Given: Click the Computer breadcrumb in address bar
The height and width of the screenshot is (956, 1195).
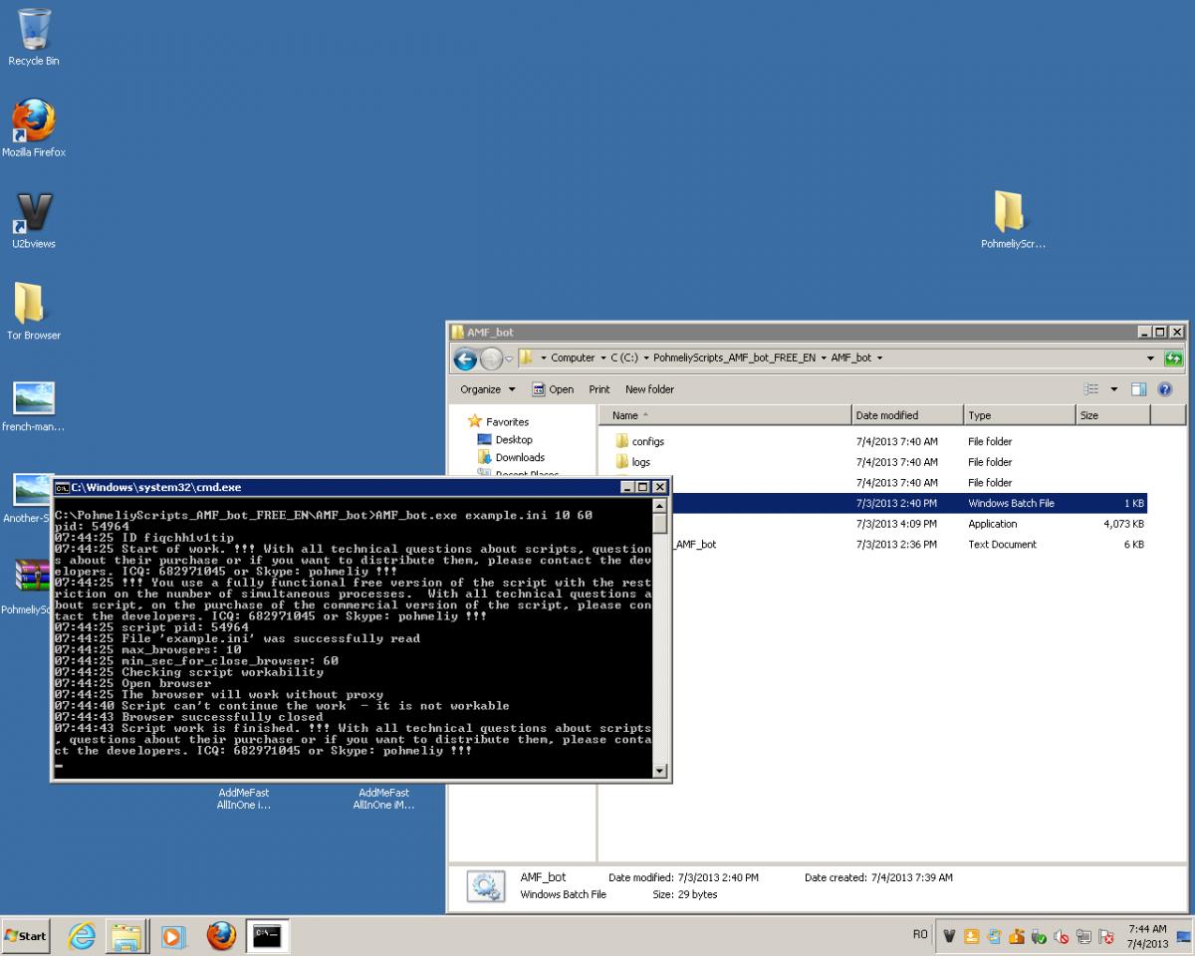Looking at the screenshot, I should click(x=573, y=358).
